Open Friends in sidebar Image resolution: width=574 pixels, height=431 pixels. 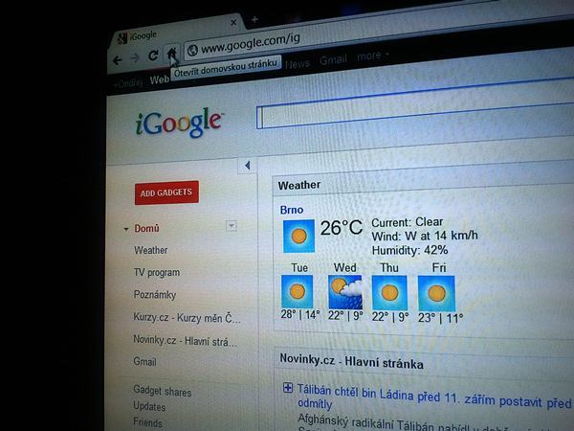click(147, 421)
